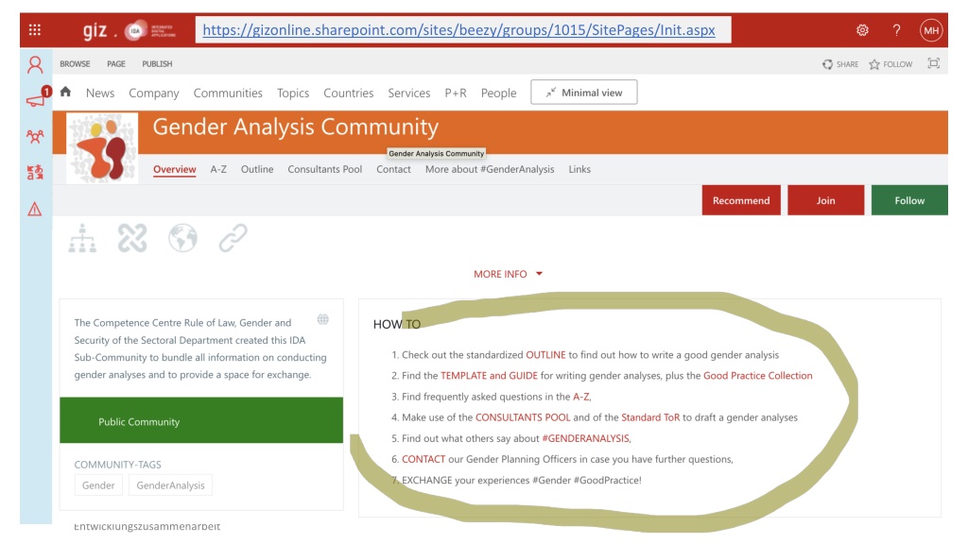The height and width of the screenshot is (544, 968).
Task: Click the profile person icon in sidebar
Action: pyautogui.click(x=35, y=65)
